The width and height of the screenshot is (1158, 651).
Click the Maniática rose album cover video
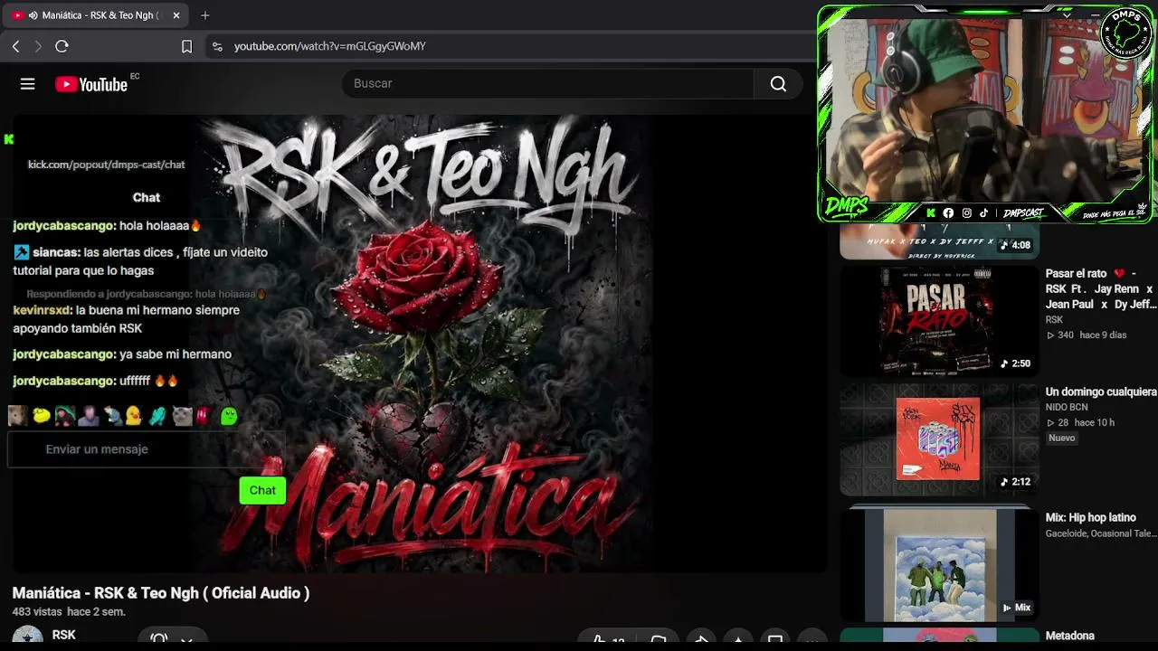click(421, 344)
